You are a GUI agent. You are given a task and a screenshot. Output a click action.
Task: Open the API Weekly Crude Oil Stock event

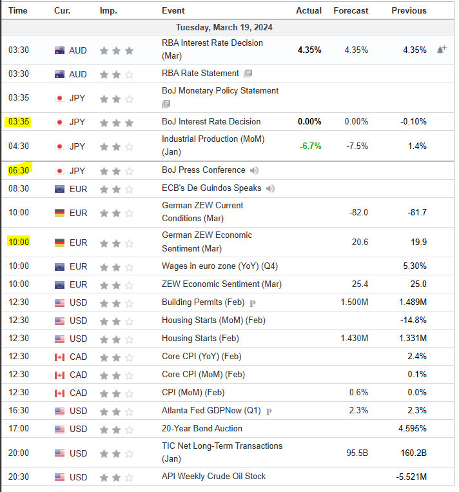click(213, 477)
